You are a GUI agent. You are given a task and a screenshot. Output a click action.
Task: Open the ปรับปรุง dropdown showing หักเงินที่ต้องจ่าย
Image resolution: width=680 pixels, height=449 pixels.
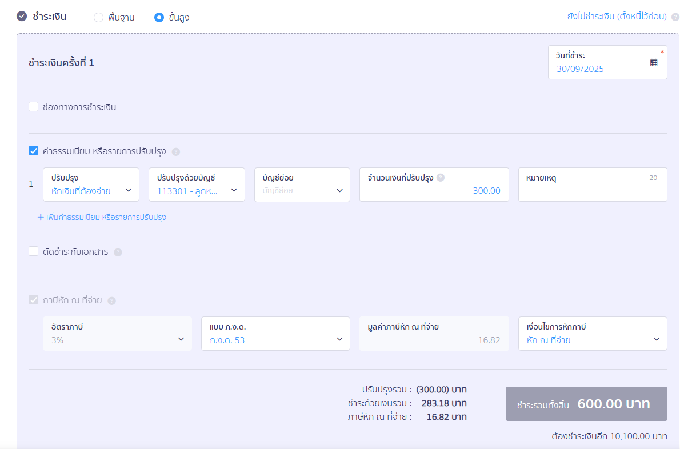tap(91, 185)
